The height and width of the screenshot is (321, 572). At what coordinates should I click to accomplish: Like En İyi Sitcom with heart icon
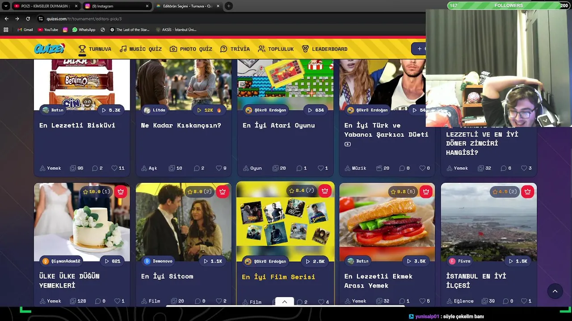219,301
